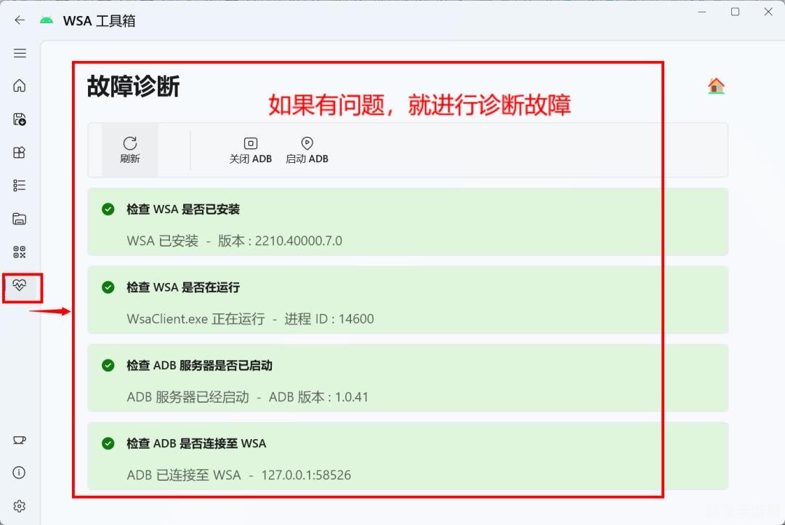Select the task list icon in the sidebar

click(20, 185)
